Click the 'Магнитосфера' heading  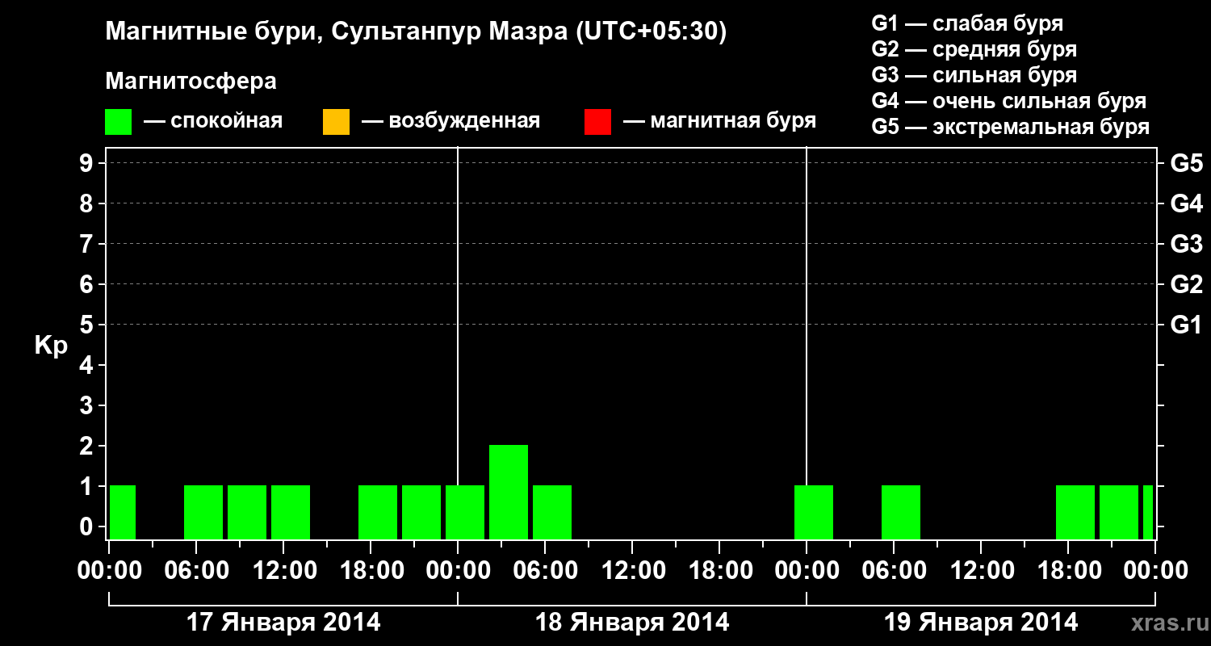[x=191, y=82]
